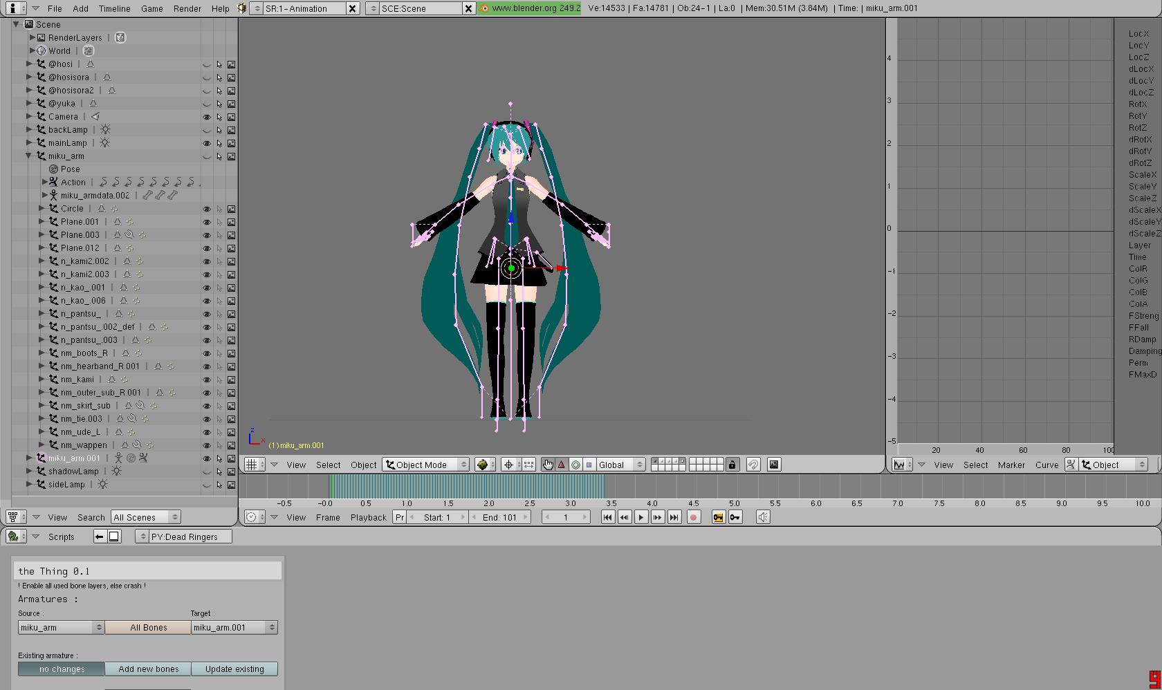Select the RotX channel in the IPO list

[x=1138, y=104]
